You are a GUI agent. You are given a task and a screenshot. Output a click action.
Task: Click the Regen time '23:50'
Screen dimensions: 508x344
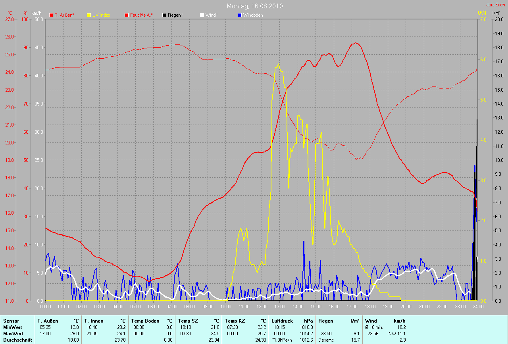(x=327, y=334)
